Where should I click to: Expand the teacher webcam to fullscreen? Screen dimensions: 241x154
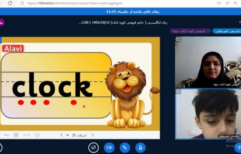tap(178, 39)
